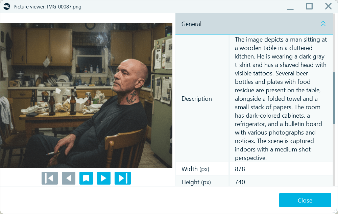This screenshot has height=214, width=338.
Task: Maximize the Picture viewer window
Action: (x=309, y=6)
